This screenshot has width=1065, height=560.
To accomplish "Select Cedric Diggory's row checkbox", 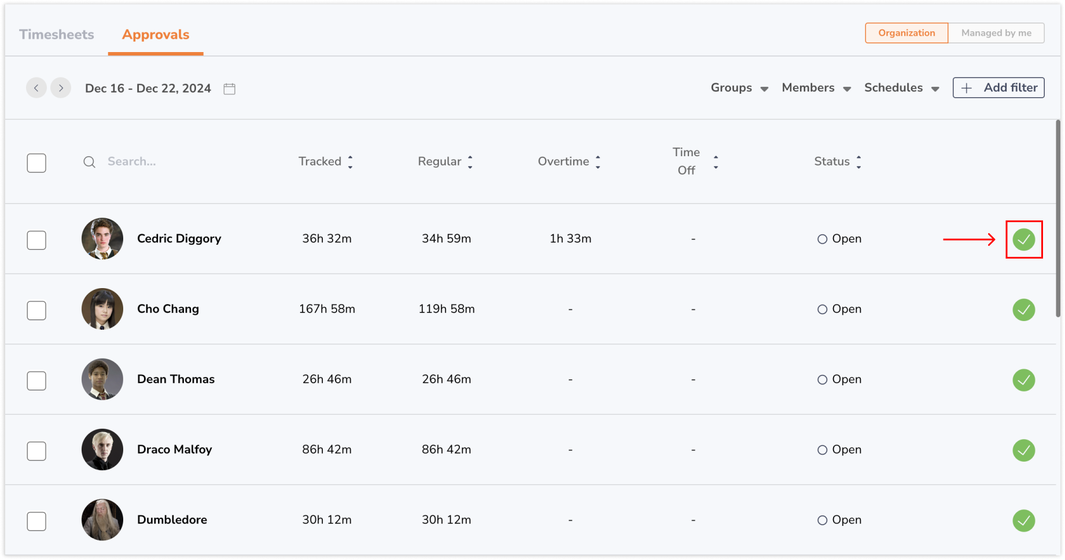I will tap(36, 240).
